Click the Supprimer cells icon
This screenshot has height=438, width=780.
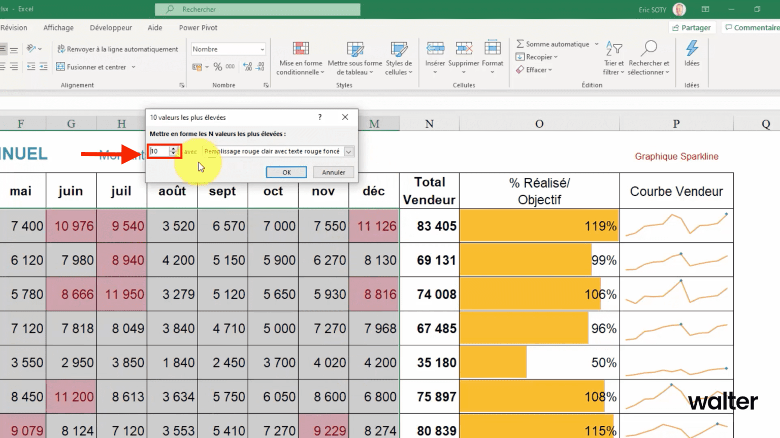[x=463, y=49]
